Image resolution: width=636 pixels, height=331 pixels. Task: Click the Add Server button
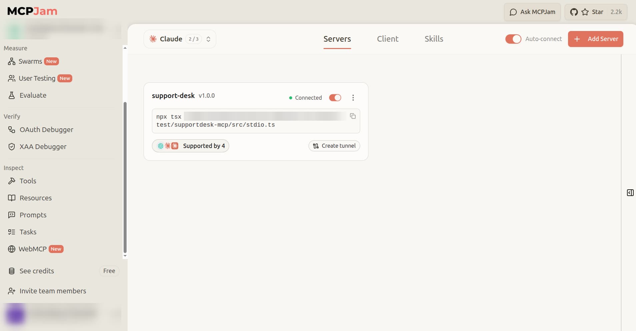coord(596,39)
